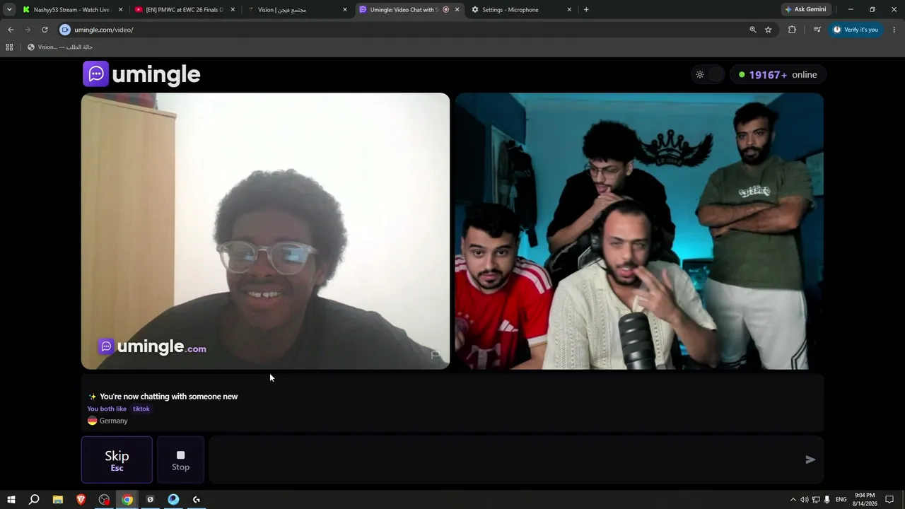Screen dimensions: 905x509
Task: Open Windows taskbar search
Action: pos(34,500)
